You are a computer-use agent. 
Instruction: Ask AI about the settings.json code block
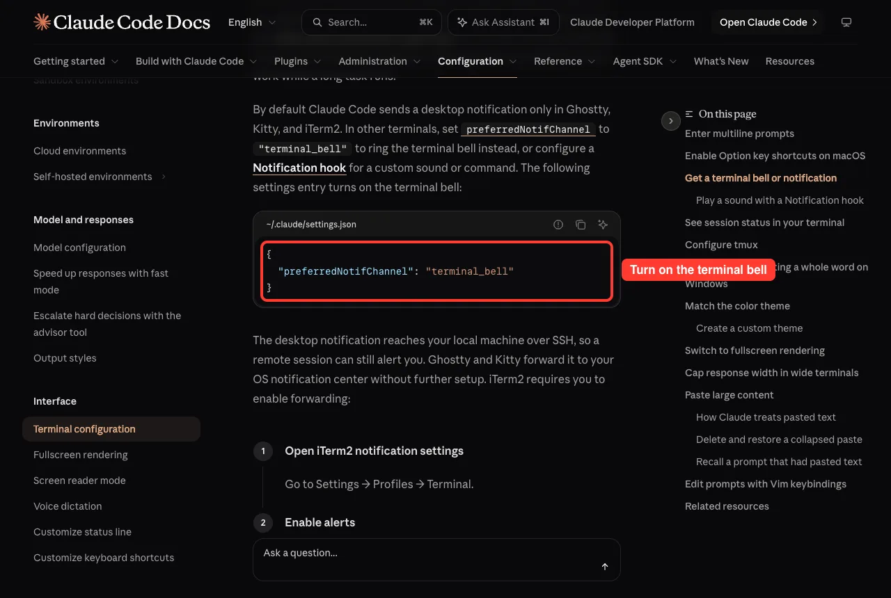click(x=603, y=225)
